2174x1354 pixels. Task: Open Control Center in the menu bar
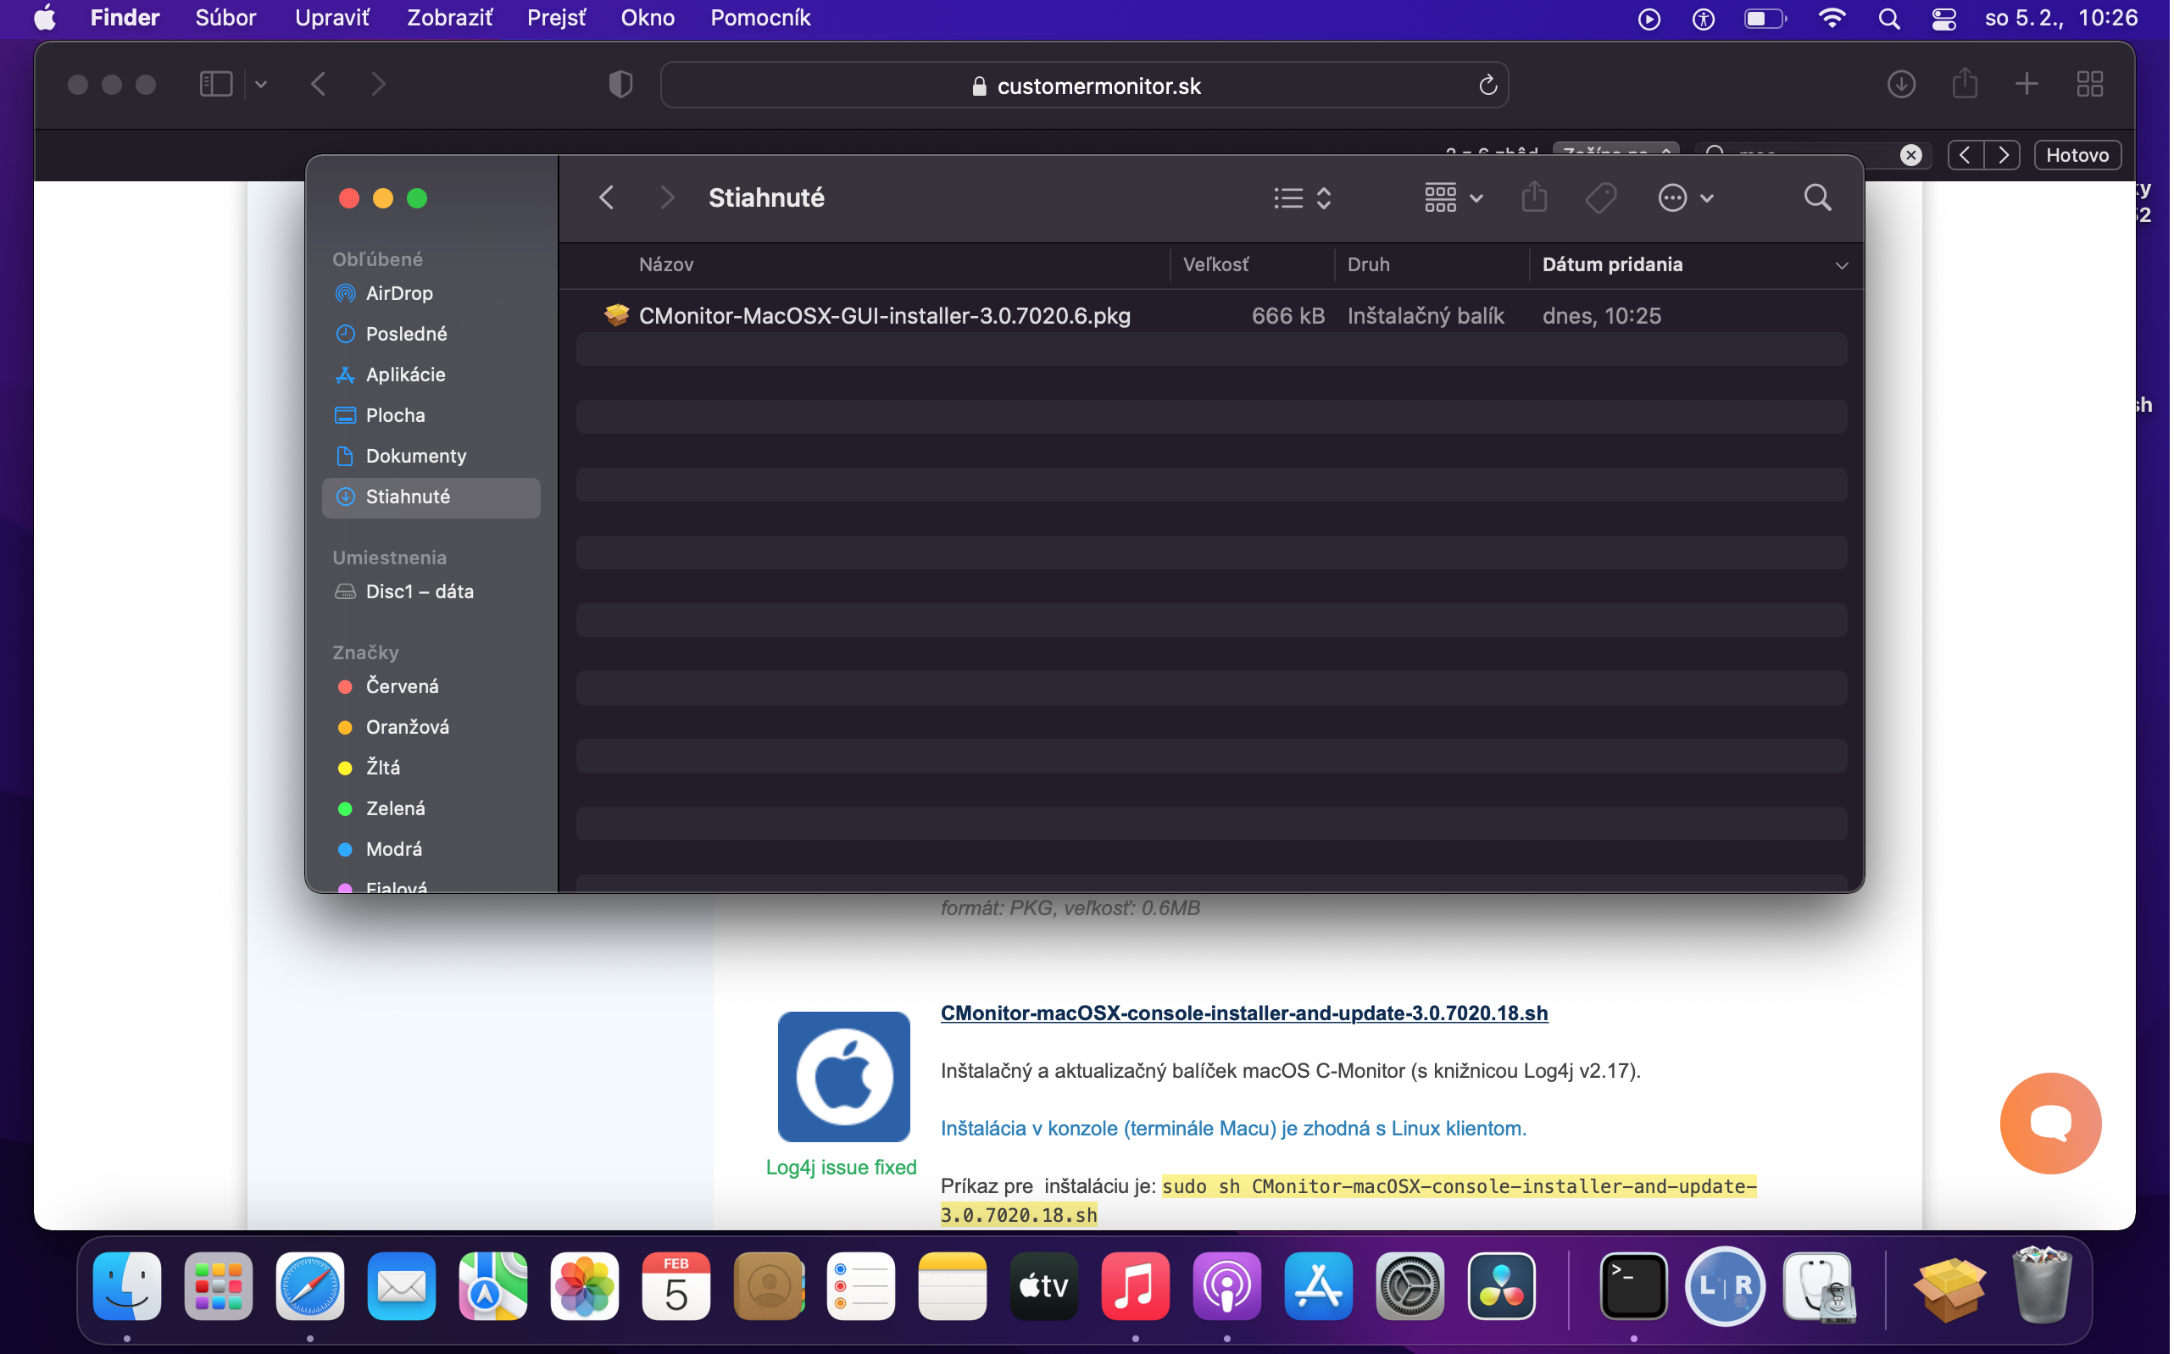tap(1943, 19)
